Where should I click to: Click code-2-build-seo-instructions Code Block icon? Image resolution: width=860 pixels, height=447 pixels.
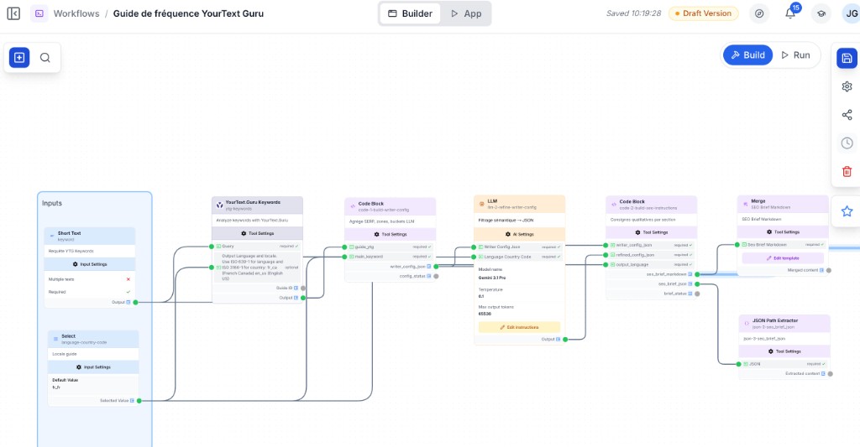[613, 205]
